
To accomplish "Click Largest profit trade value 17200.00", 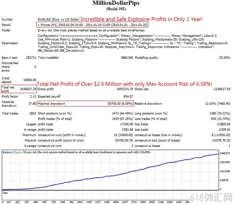I will (x=127, y=124).
